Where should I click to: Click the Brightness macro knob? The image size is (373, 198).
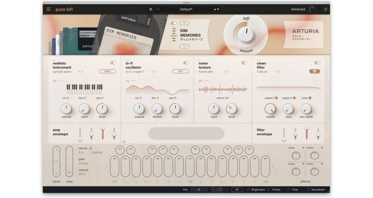click(249, 189)
